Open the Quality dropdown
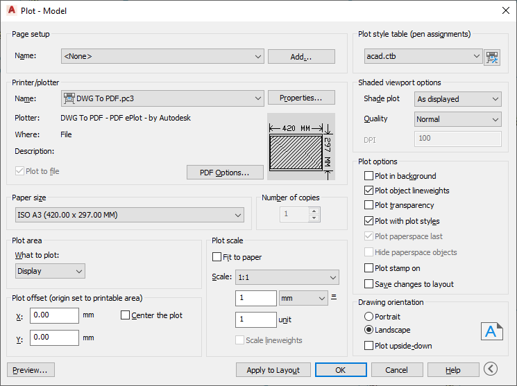 tap(457, 119)
